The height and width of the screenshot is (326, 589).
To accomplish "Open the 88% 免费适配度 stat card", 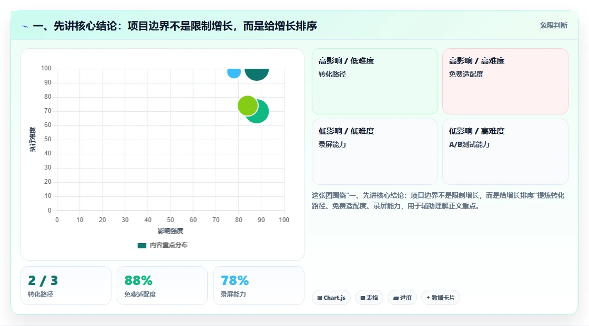I will [x=163, y=286].
